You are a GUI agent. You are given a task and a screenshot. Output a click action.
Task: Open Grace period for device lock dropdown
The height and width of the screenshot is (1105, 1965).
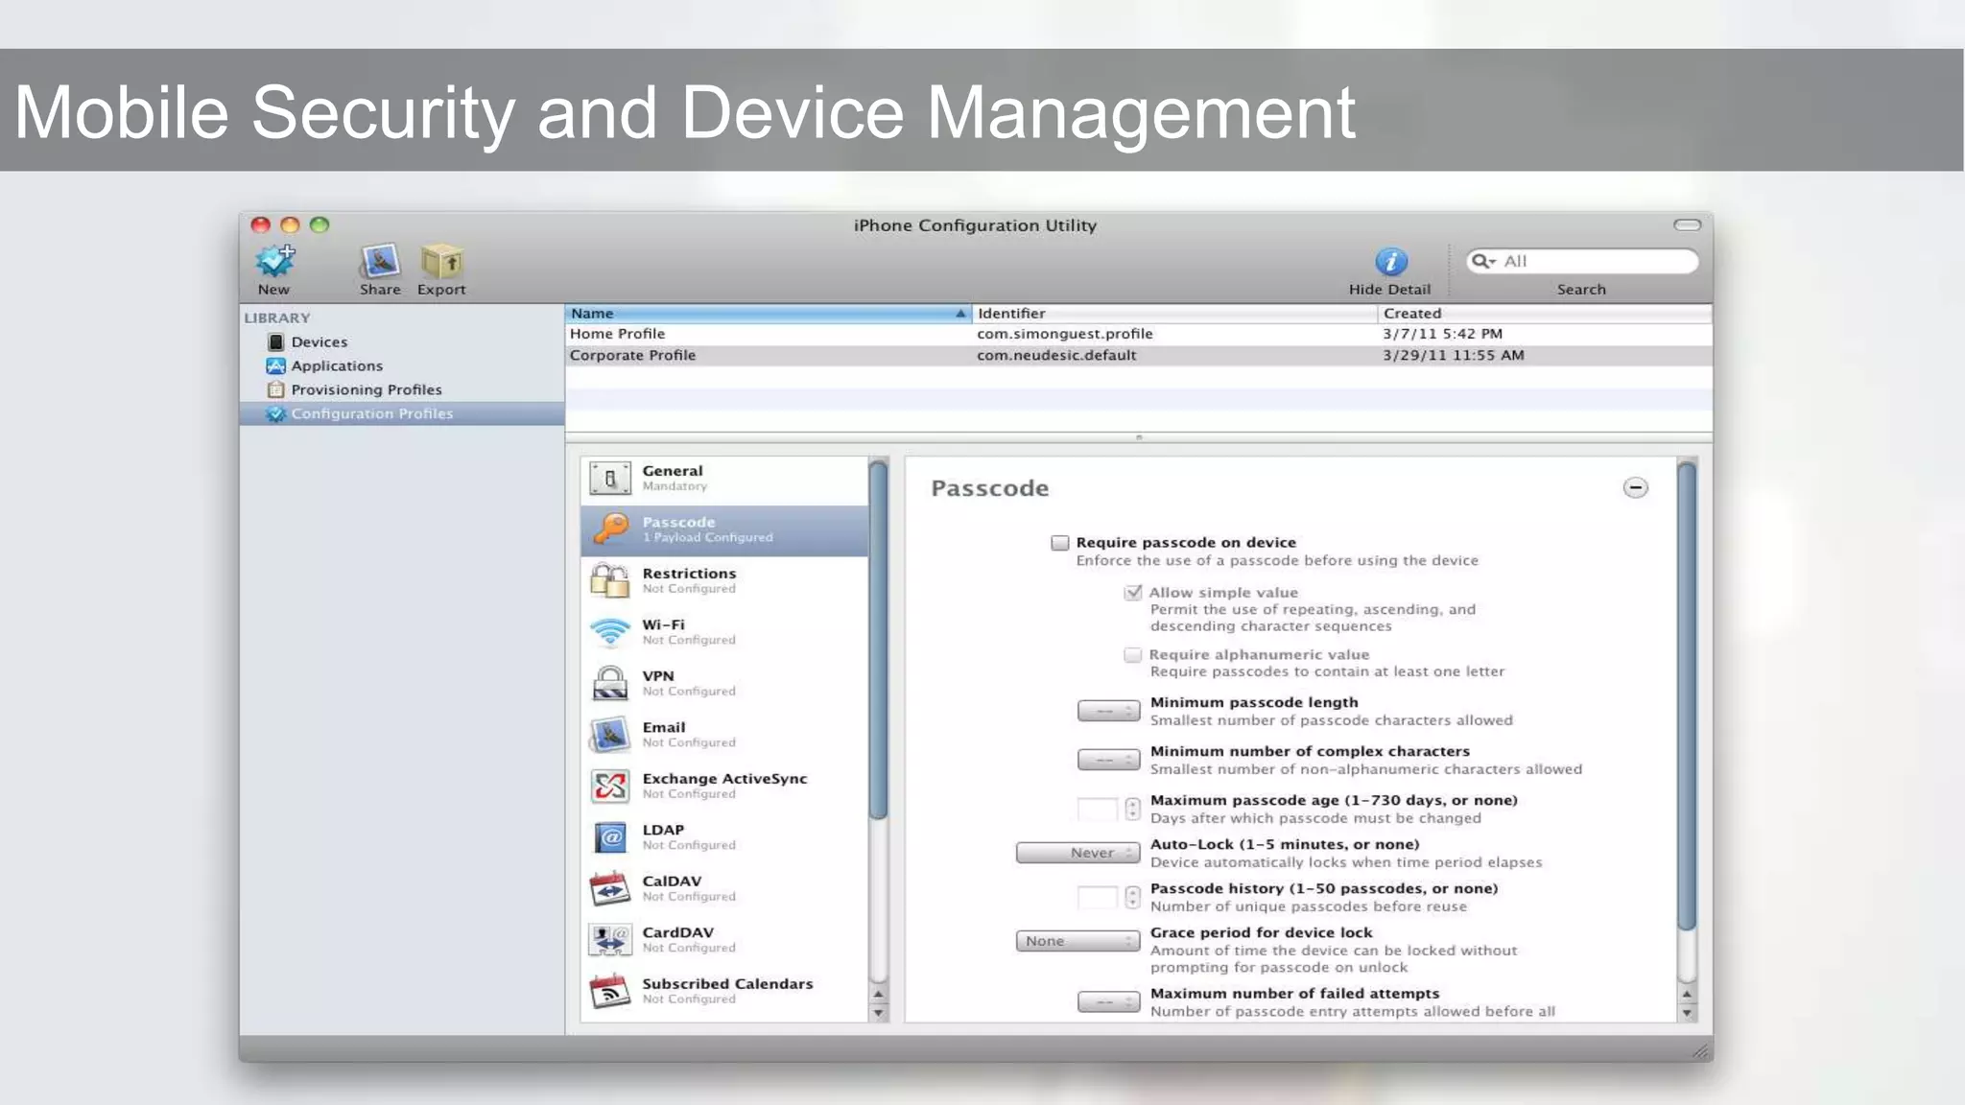pyautogui.click(x=1077, y=941)
